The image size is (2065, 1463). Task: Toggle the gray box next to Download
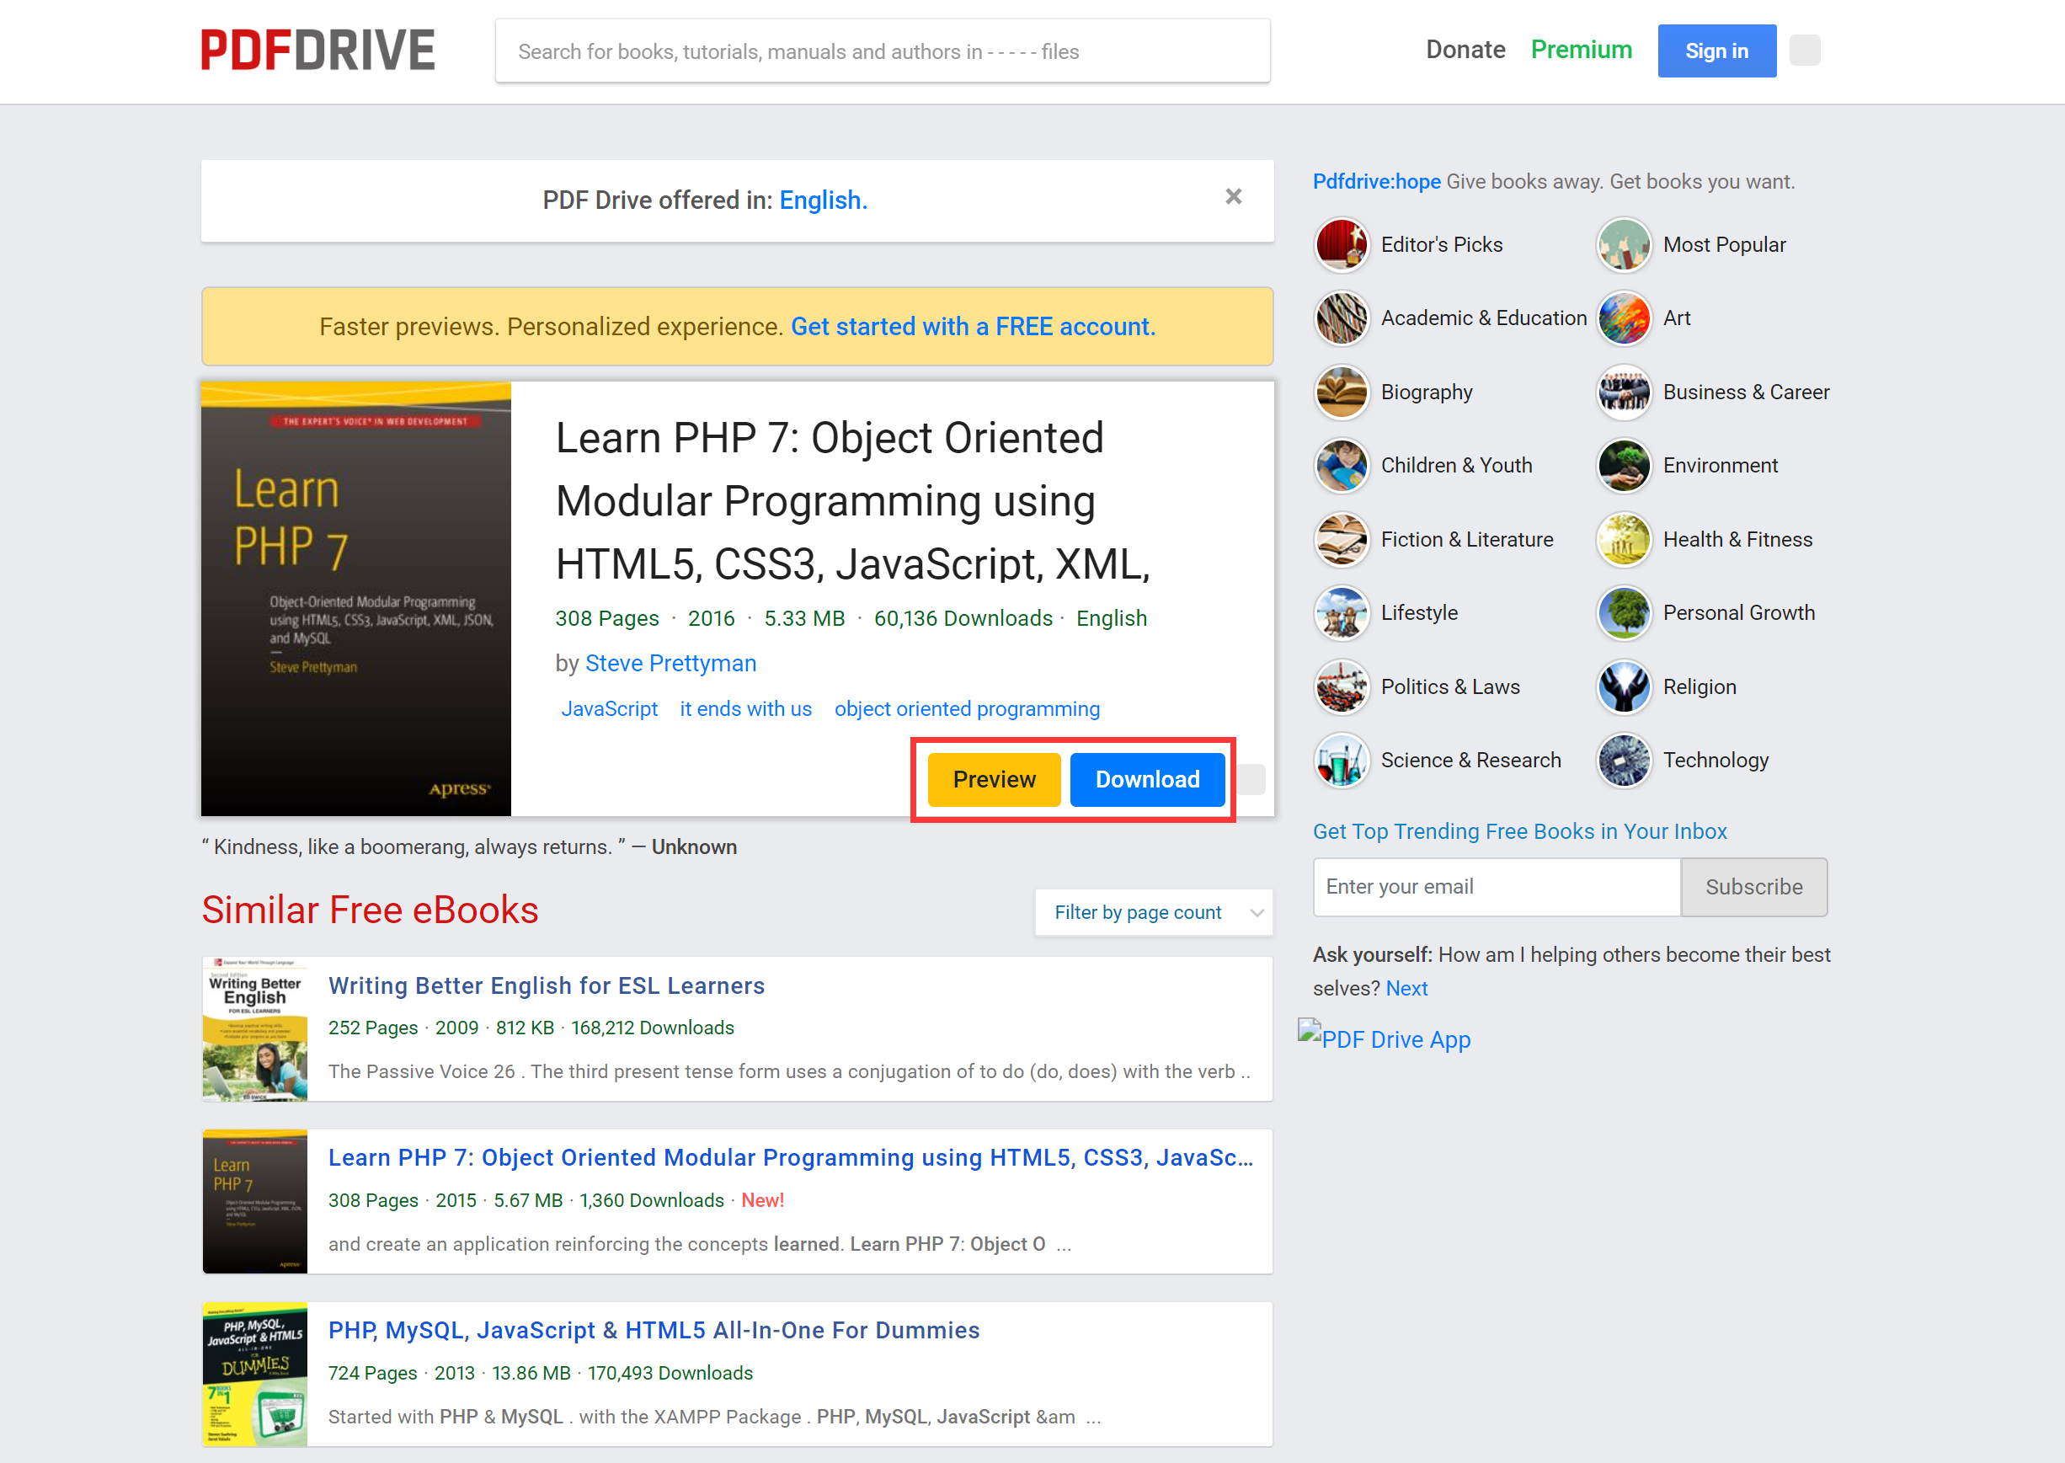pos(1250,779)
